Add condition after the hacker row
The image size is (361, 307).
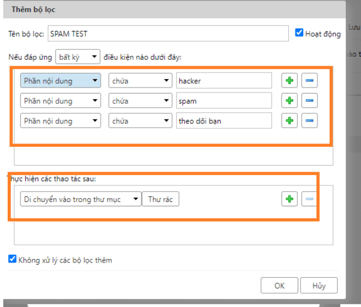289,80
